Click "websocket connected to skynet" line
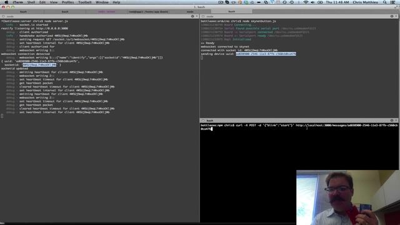The height and width of the screenshot is (225, 400). tap(225, 46)
